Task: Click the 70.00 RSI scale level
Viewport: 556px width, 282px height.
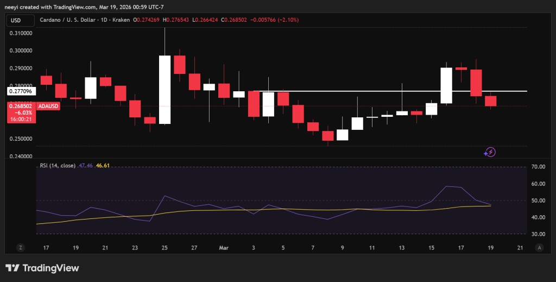Action: (x=538, y=167)
